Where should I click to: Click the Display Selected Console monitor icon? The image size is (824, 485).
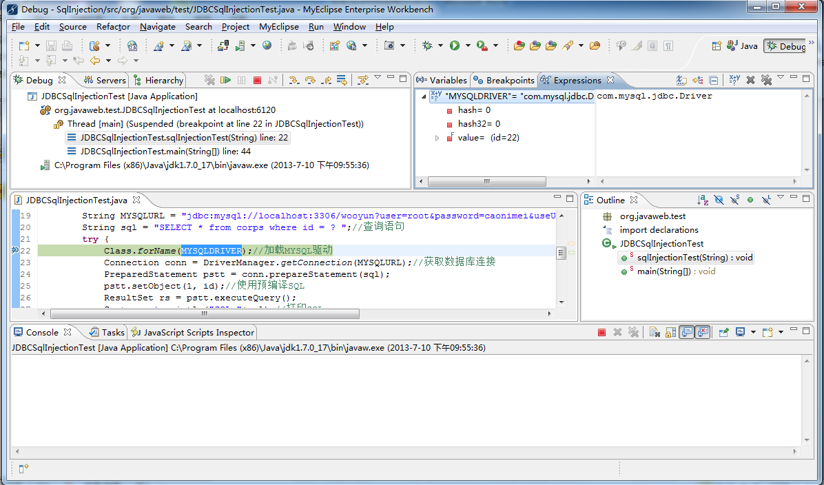[741, 332]
